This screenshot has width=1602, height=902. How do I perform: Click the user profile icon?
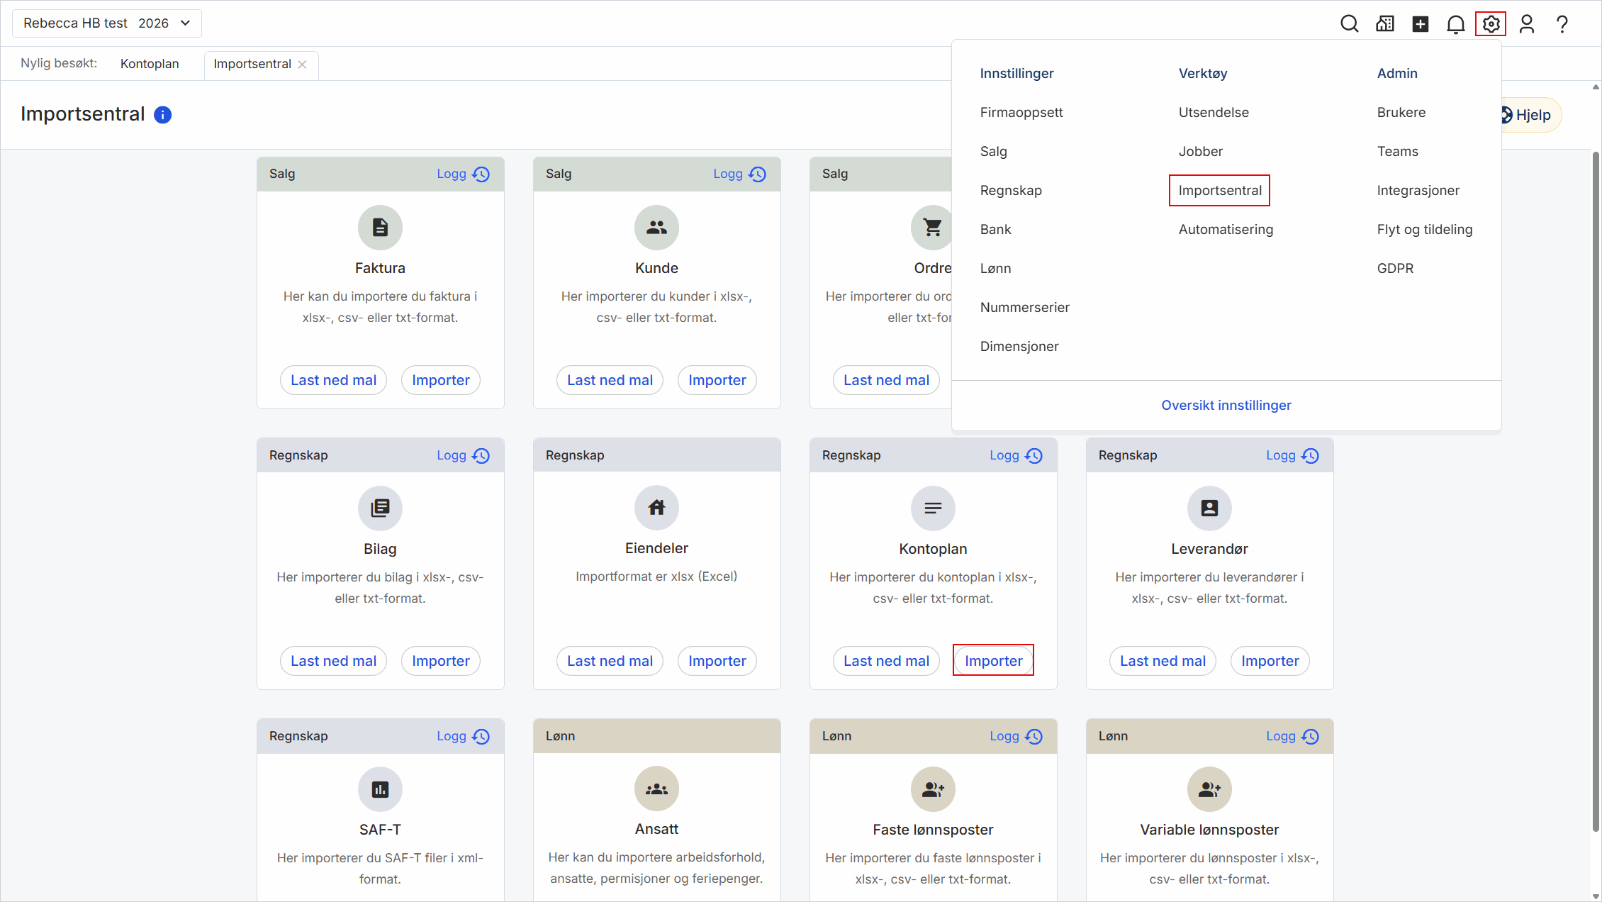[x=1526, y=24]
